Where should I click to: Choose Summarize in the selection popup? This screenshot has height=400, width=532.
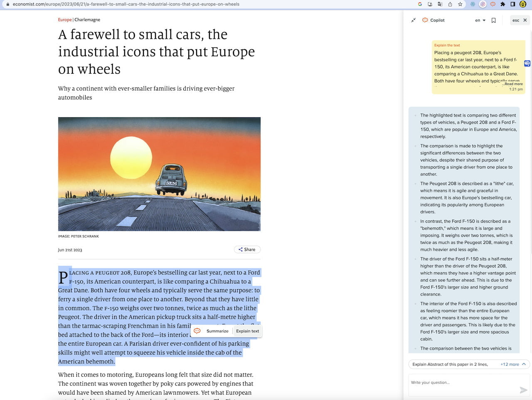coord(217,331)
